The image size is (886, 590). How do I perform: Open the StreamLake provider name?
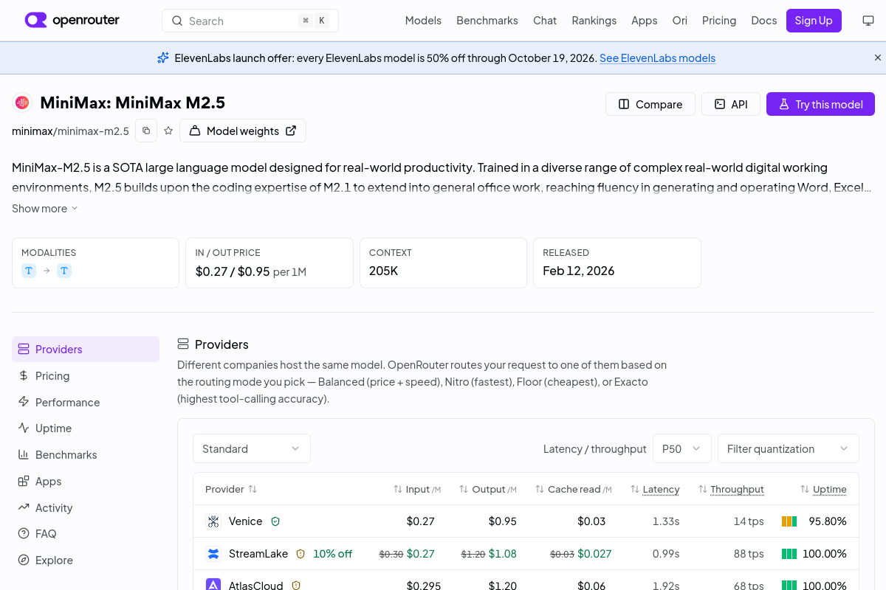(x=258, y=554)
